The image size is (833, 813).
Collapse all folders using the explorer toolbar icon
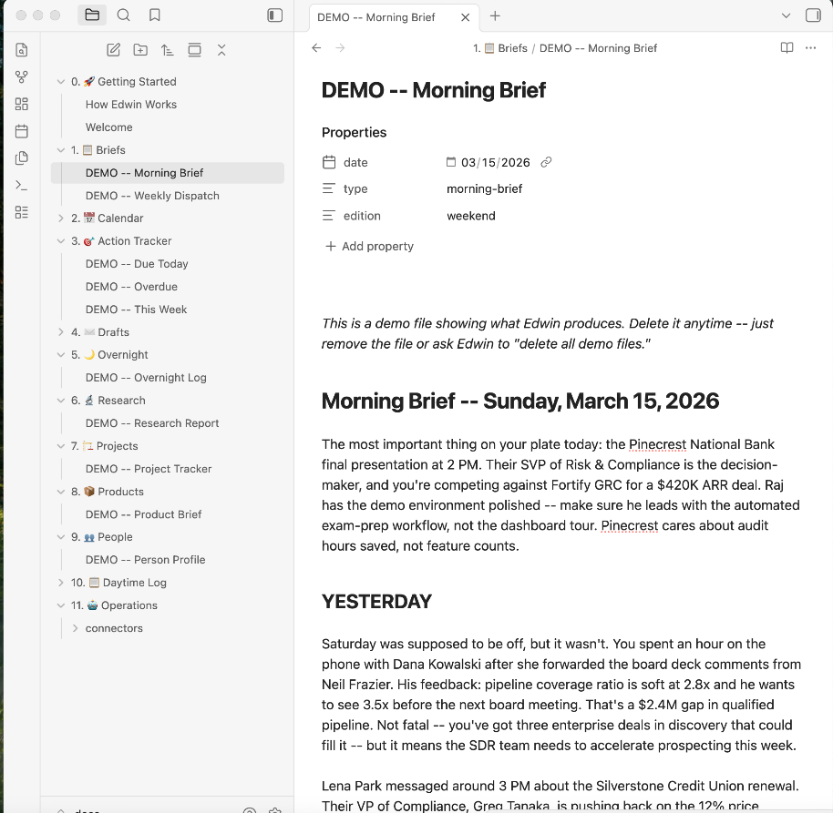pyautogui.click(x=221, y=50)
